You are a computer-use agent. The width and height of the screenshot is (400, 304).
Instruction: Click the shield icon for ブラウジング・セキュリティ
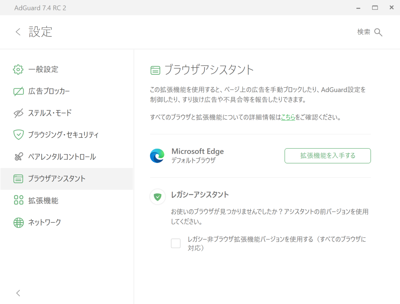[x=18, y=135]
